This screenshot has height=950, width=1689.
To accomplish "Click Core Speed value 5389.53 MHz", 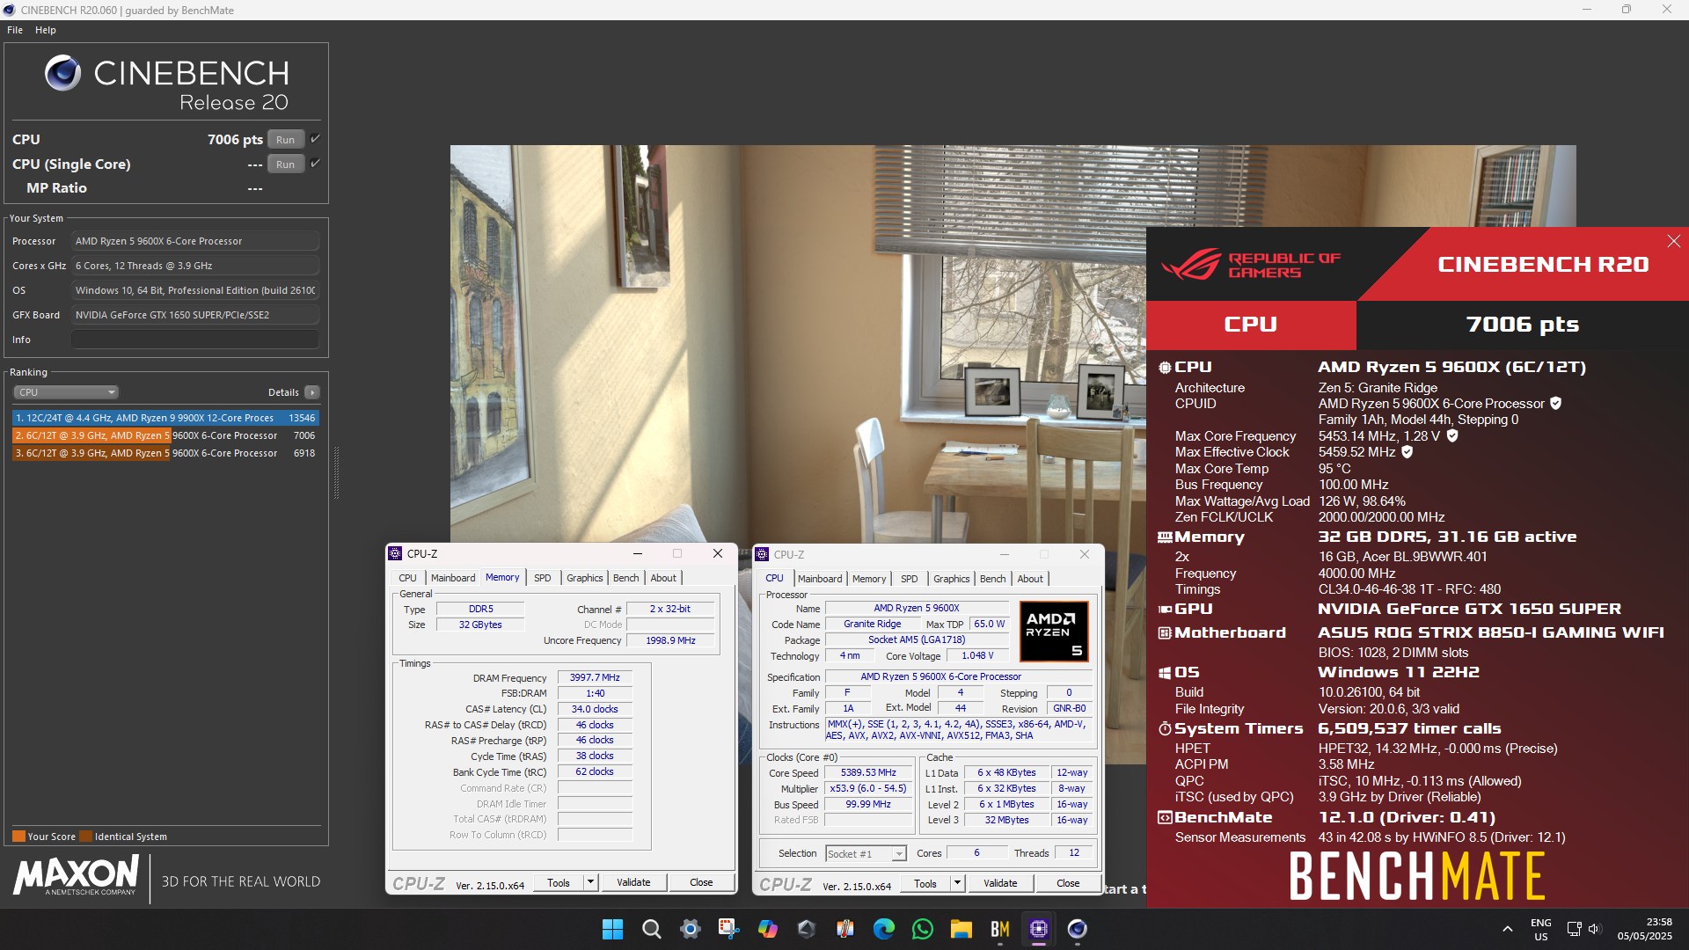I will (868, 772).
